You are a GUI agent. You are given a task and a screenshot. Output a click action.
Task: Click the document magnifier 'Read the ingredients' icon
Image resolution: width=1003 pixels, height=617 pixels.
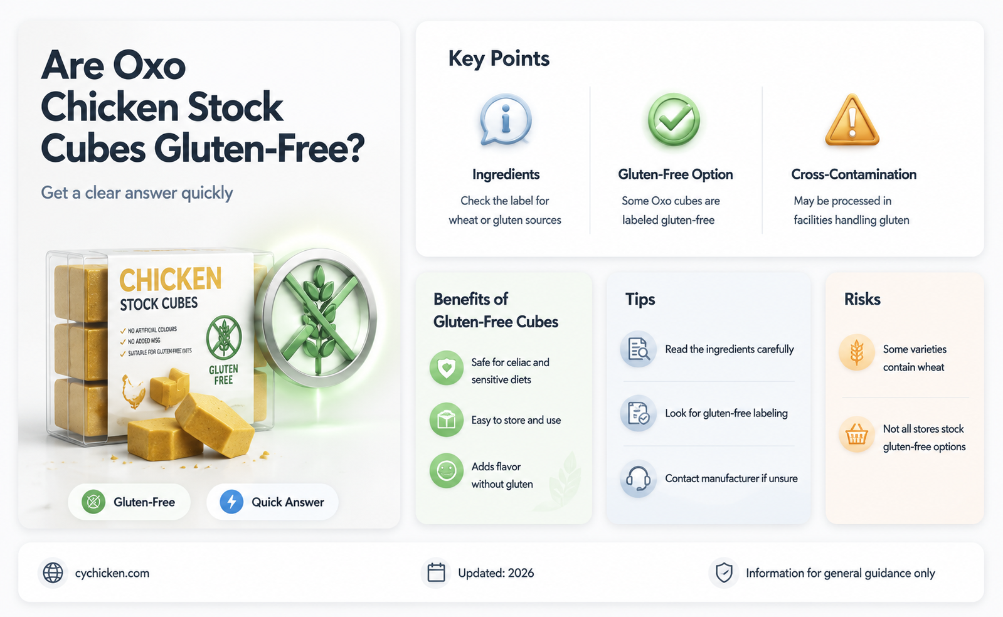[x=639, y=349]
